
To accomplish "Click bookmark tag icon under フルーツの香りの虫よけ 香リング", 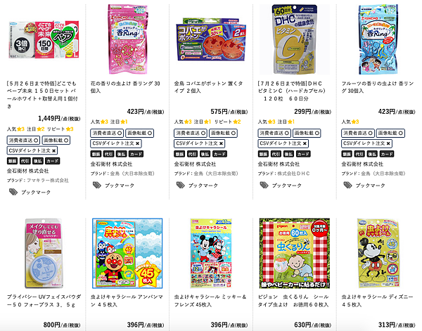I will (347, 185).
